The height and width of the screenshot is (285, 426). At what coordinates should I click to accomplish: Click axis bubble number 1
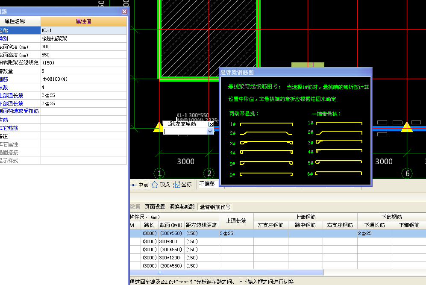pos(159,173)
